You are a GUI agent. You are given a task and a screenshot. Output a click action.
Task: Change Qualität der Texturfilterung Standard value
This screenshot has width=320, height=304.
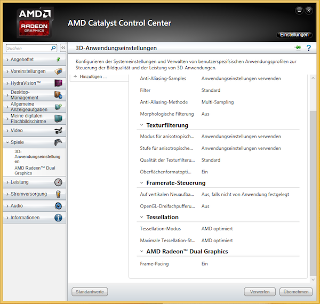coord(211,160)
